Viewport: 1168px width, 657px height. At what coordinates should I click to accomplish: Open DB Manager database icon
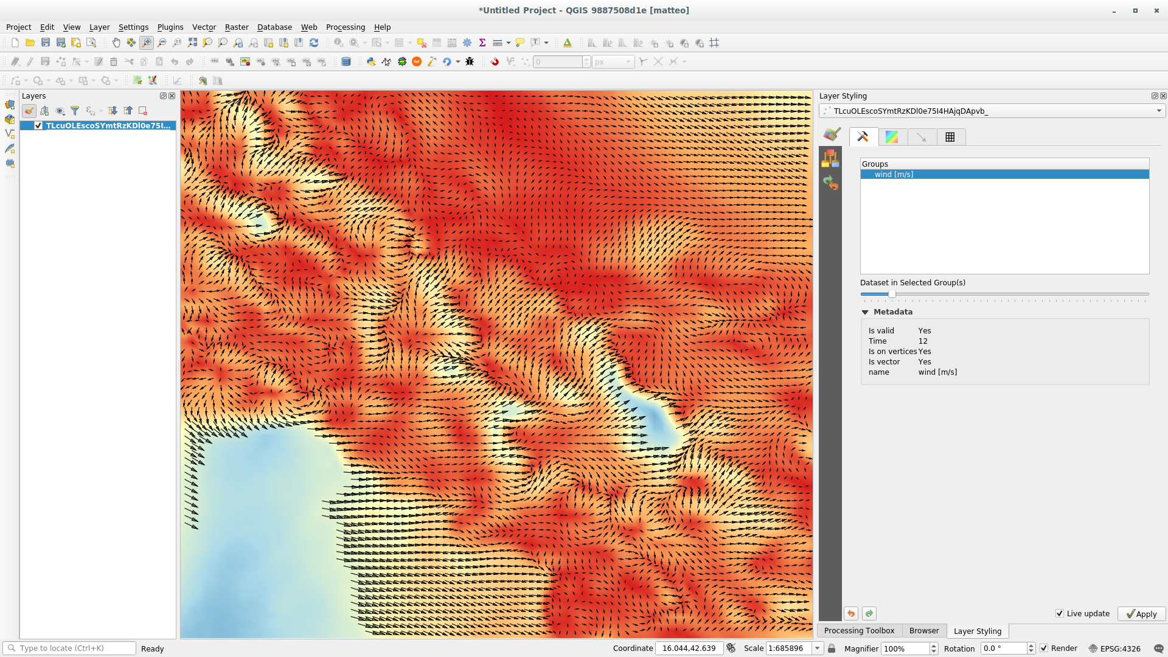click(x=346, y=61)
